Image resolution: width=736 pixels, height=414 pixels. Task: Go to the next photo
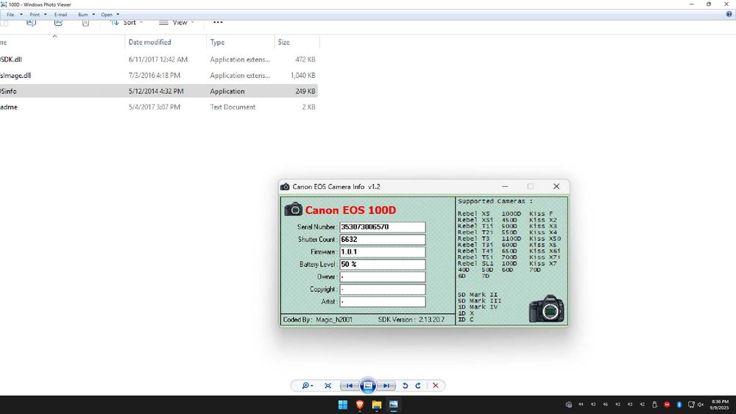click(x=386, y=385)
